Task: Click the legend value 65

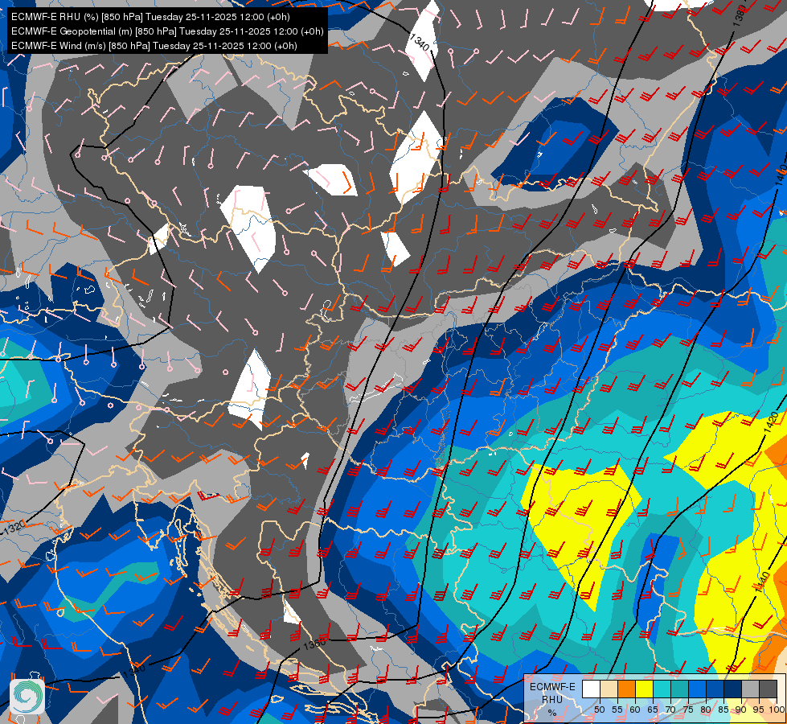Action: (653, 710)
